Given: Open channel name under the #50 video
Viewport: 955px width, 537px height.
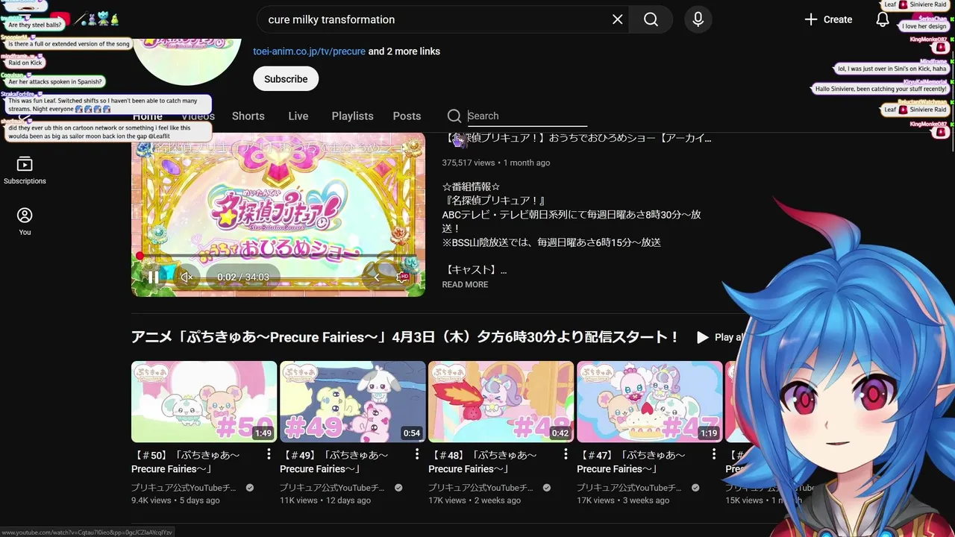Looking at the screenshot, I should (x=184, y=488).
